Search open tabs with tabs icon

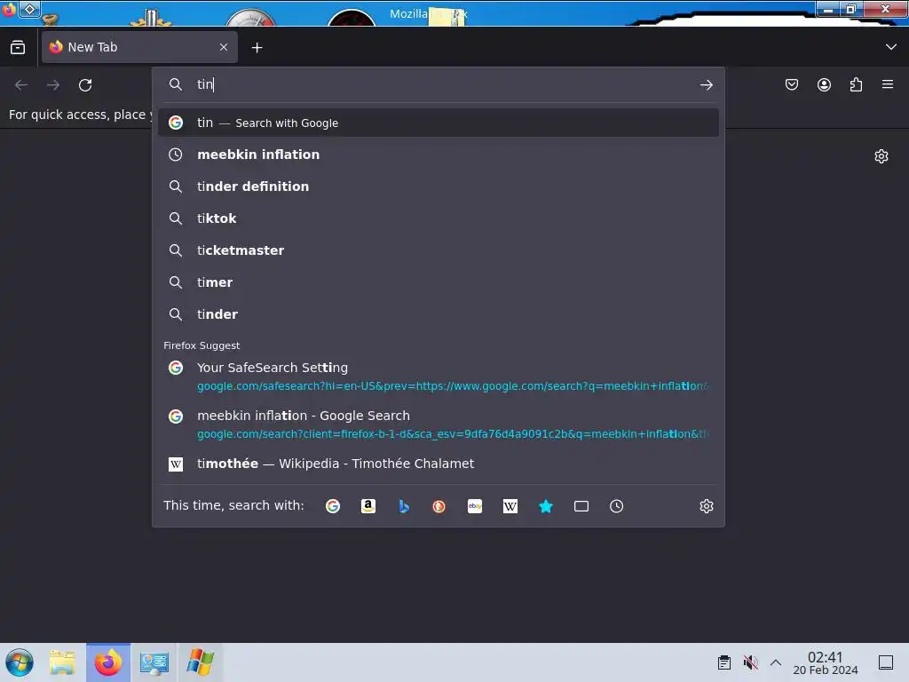581,506
